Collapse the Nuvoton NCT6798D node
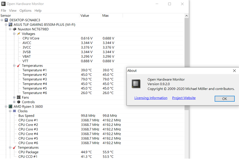The width and height of the screenshot is (239, 161). coord(10,29)
